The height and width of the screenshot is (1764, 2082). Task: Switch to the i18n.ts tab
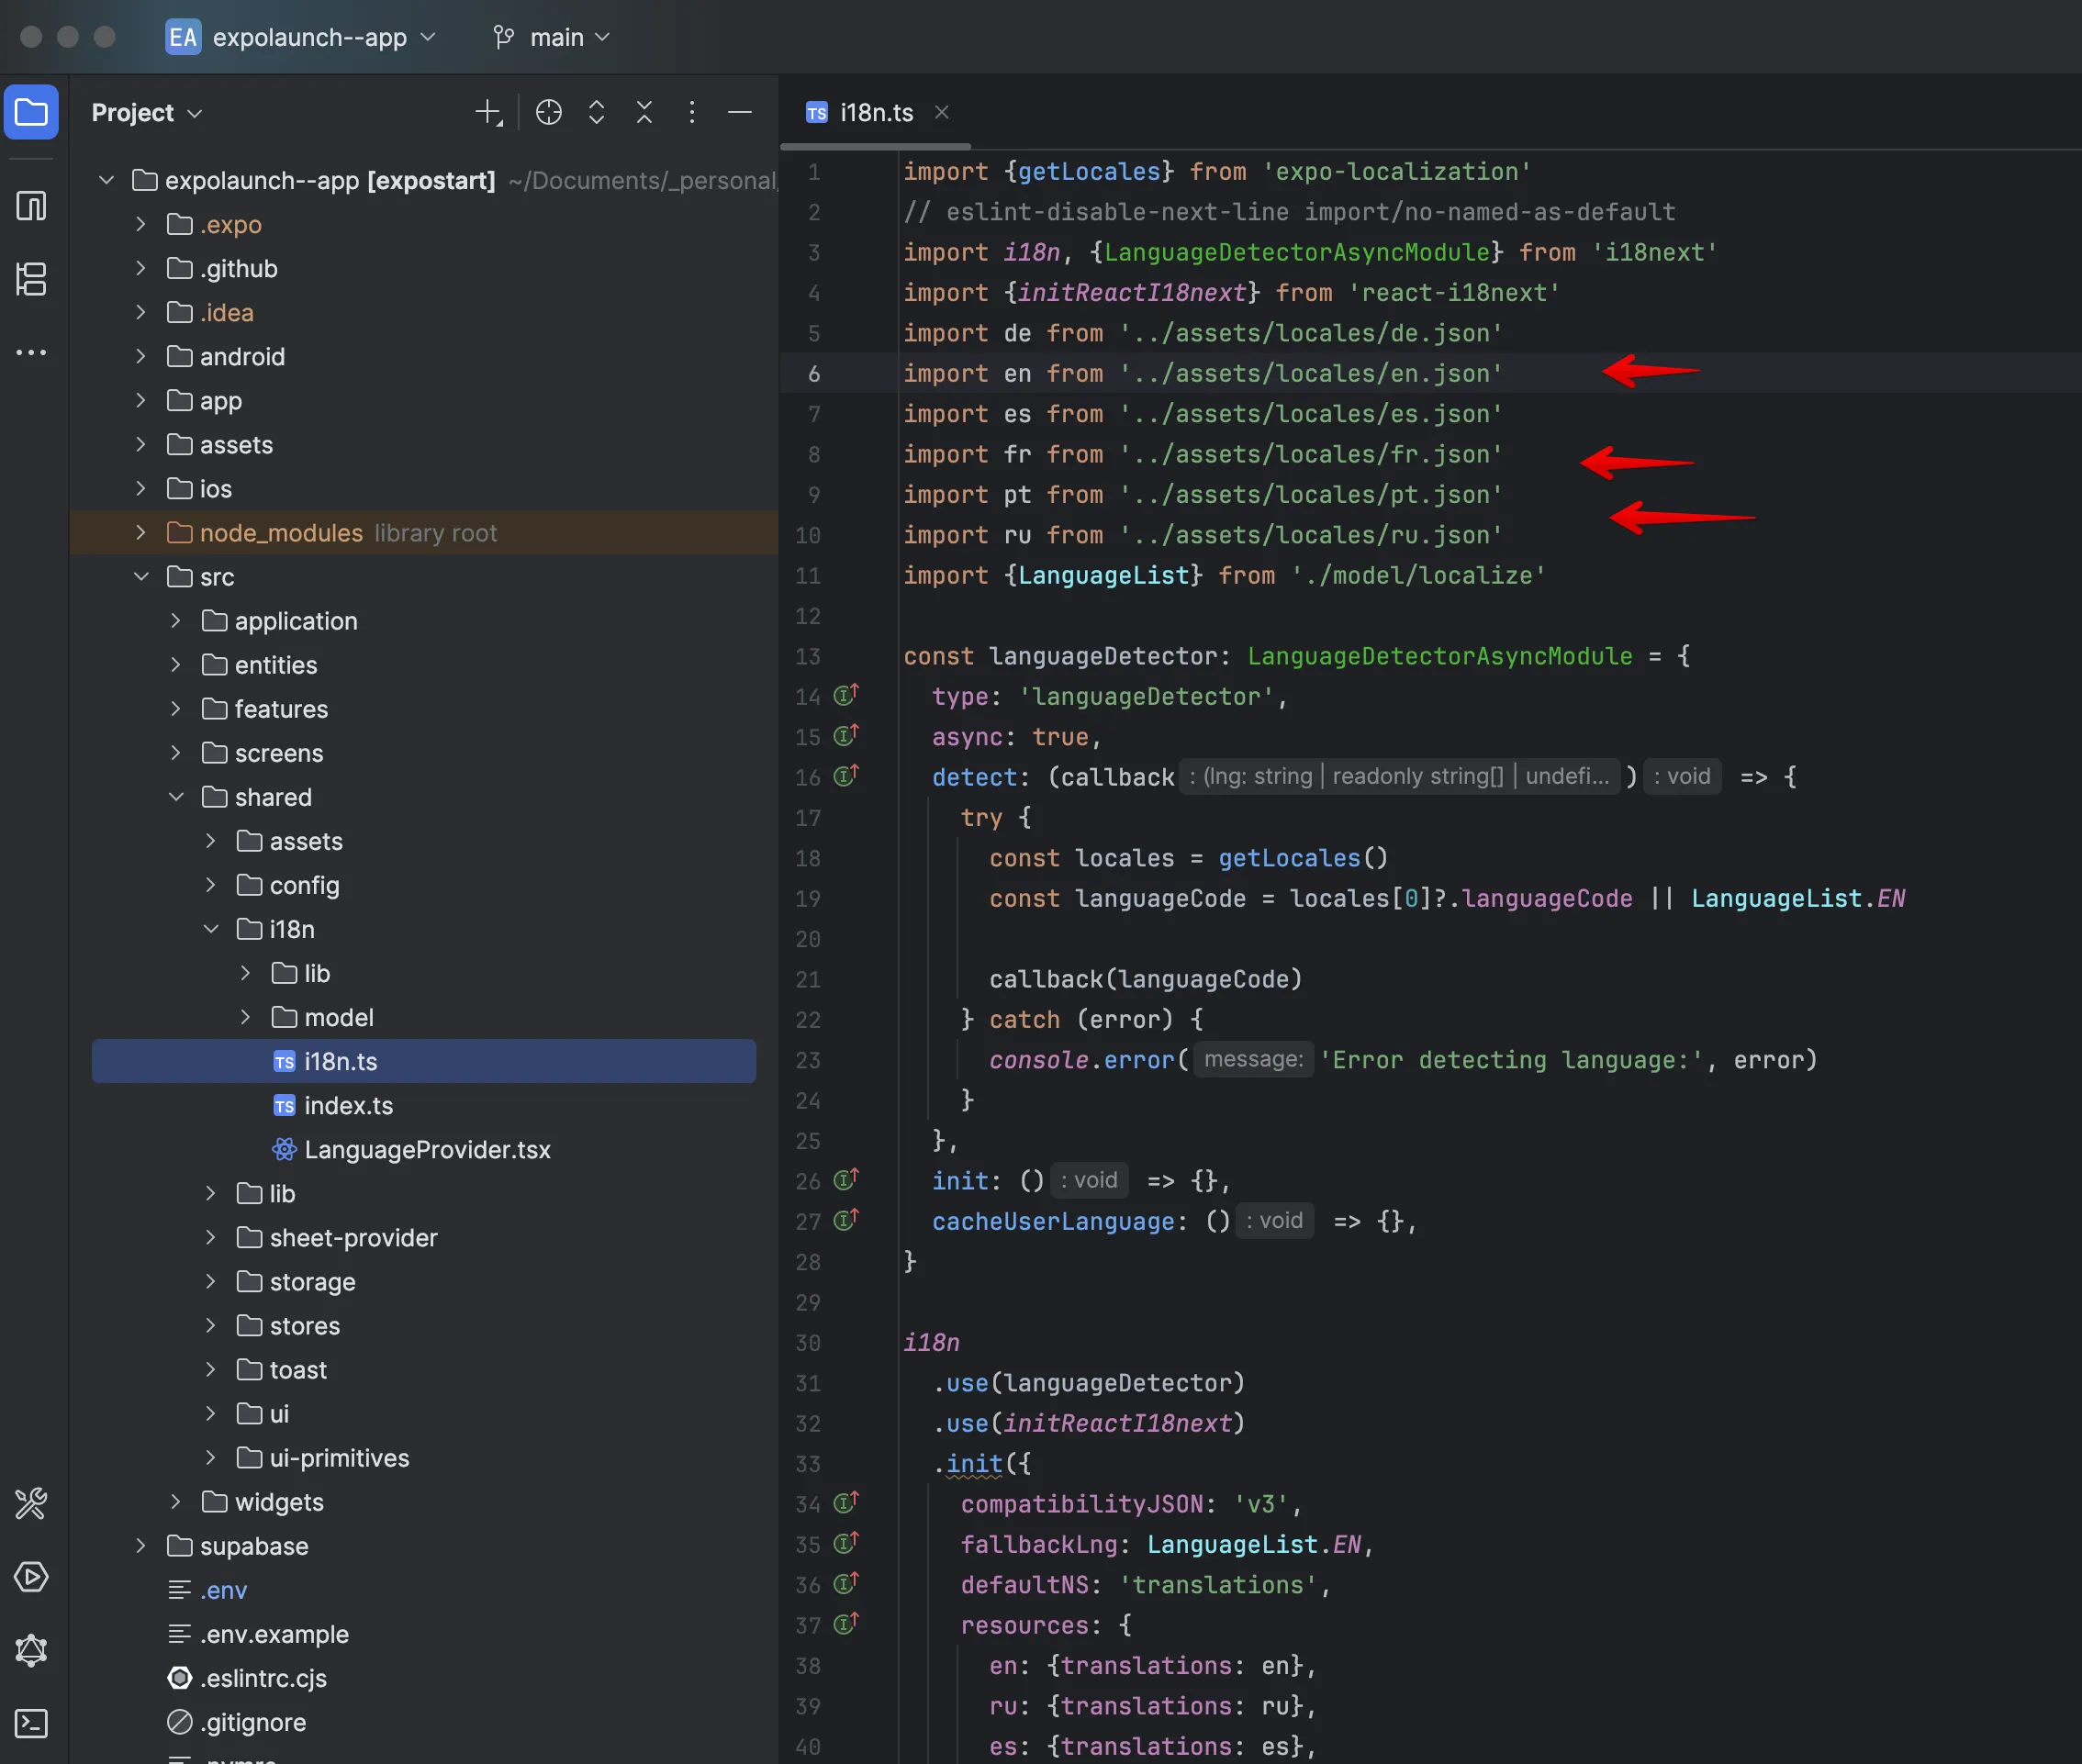pyautogui.click(x=875, y=112)
